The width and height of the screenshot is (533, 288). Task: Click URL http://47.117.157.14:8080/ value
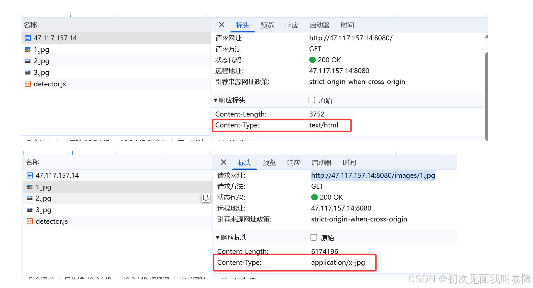click(x=351, y=38)
